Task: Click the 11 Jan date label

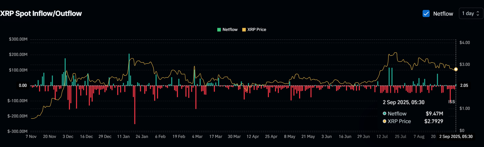Action: (123, 136)
